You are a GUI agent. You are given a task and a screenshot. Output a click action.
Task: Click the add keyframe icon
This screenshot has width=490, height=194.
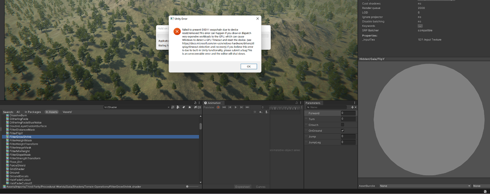click(261, 112)
